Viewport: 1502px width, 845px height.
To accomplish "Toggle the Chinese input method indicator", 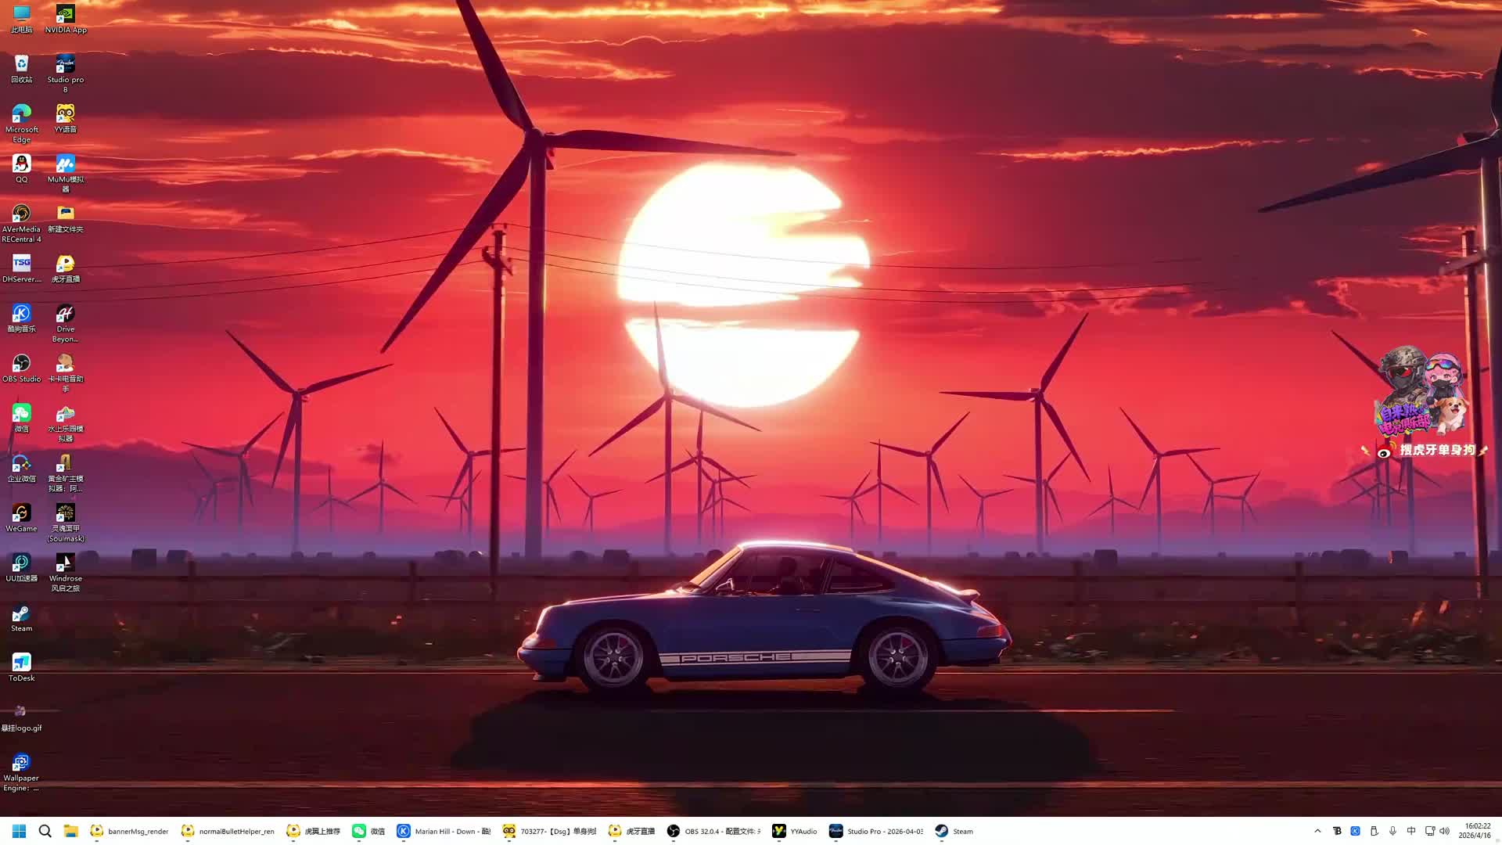I will (x=1411, y=831).
